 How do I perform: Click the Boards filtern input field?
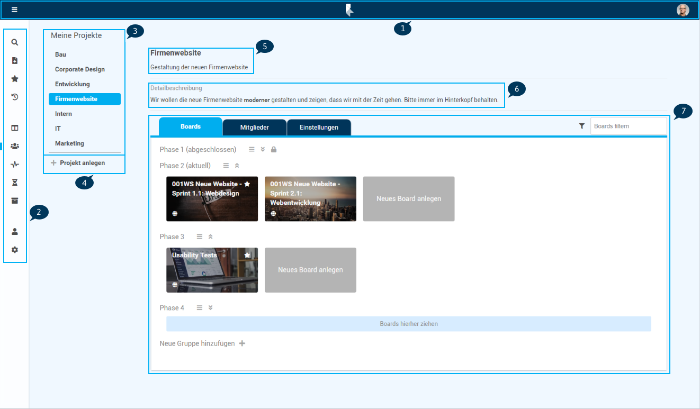628,126
